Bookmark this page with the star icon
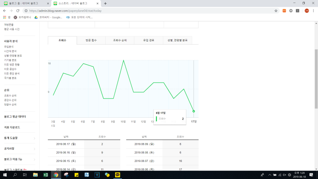This screenshot has width=318, height=179. tap(276, 11)
